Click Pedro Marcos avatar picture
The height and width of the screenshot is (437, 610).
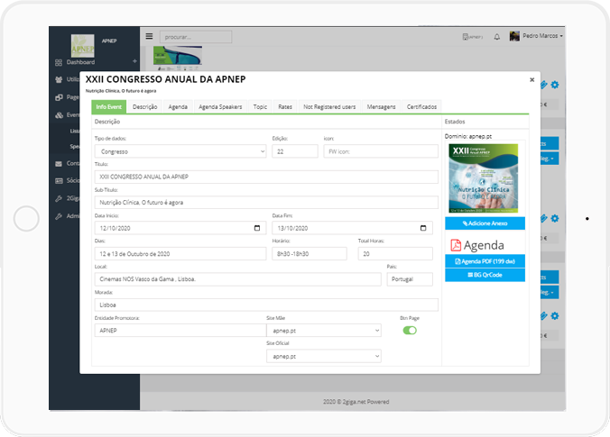514,36
